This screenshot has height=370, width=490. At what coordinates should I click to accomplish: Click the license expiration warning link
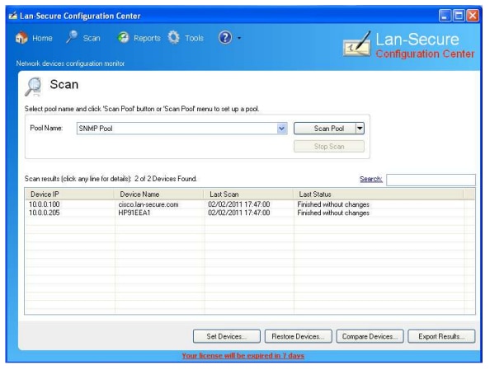(243, 356)
